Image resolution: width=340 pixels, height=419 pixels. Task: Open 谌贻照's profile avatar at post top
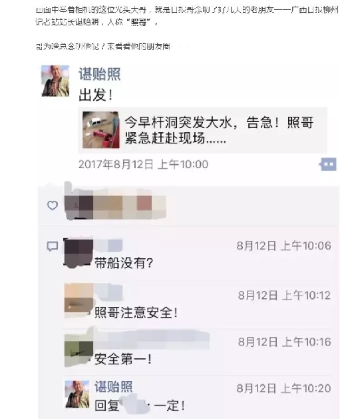55,81
